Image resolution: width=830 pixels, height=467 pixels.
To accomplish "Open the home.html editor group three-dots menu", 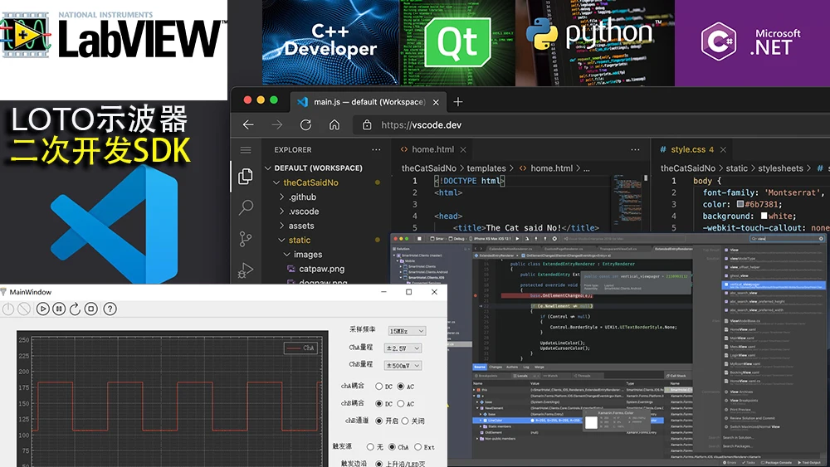I will coord(635,149).
